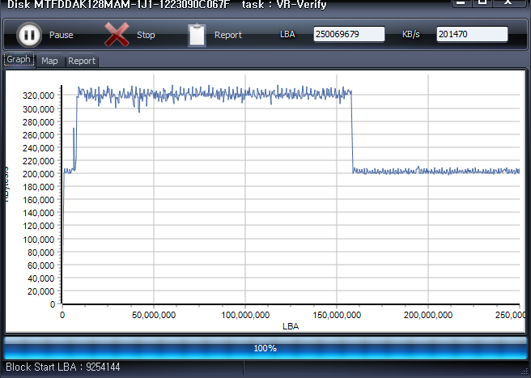Screen dimensions: 531x378
Task: Click the maximize window button
Action: [482, 2]
